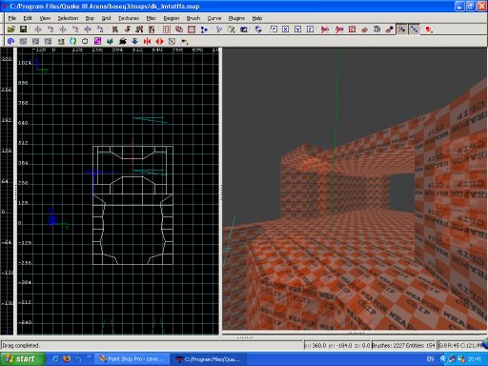Open the Bsp menu
Image resolution: width=488 pixels, height=366 pixels.
tap(90, 18)
